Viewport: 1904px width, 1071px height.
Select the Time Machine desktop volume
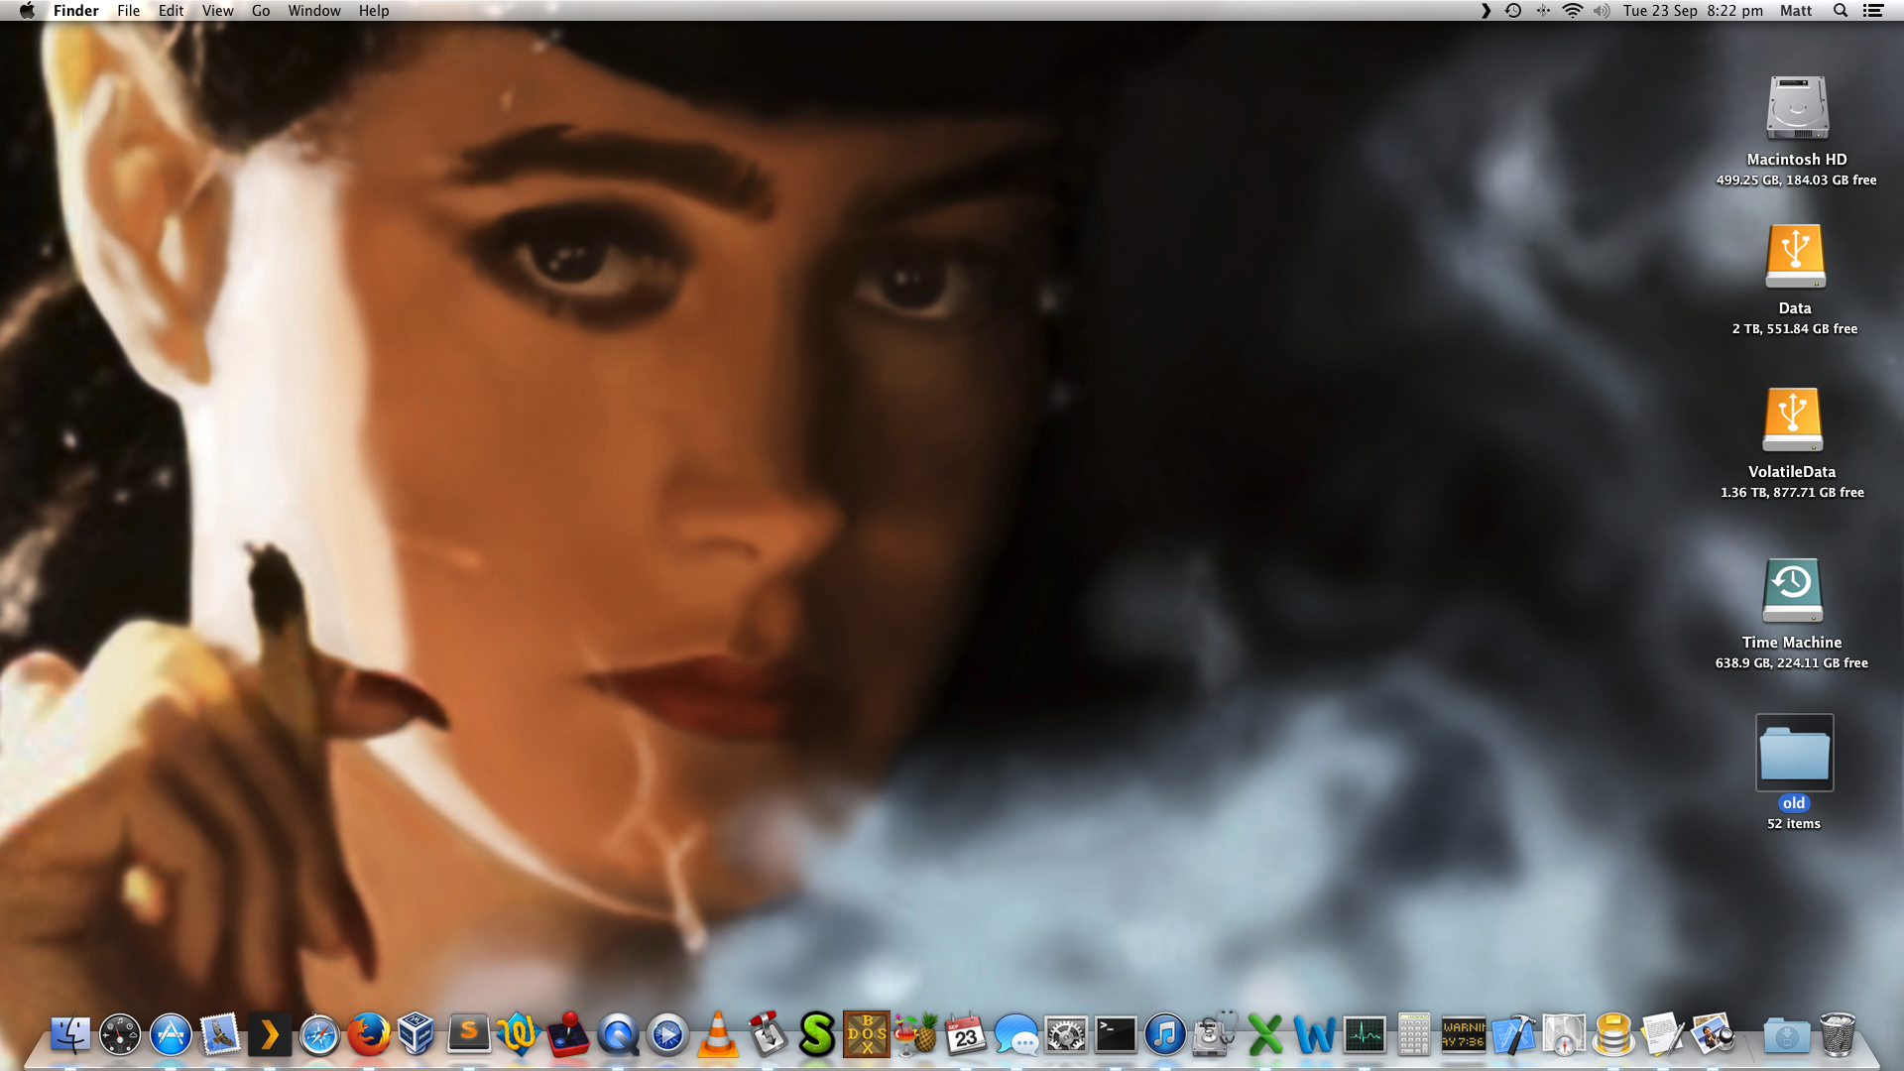[1792, 590]
